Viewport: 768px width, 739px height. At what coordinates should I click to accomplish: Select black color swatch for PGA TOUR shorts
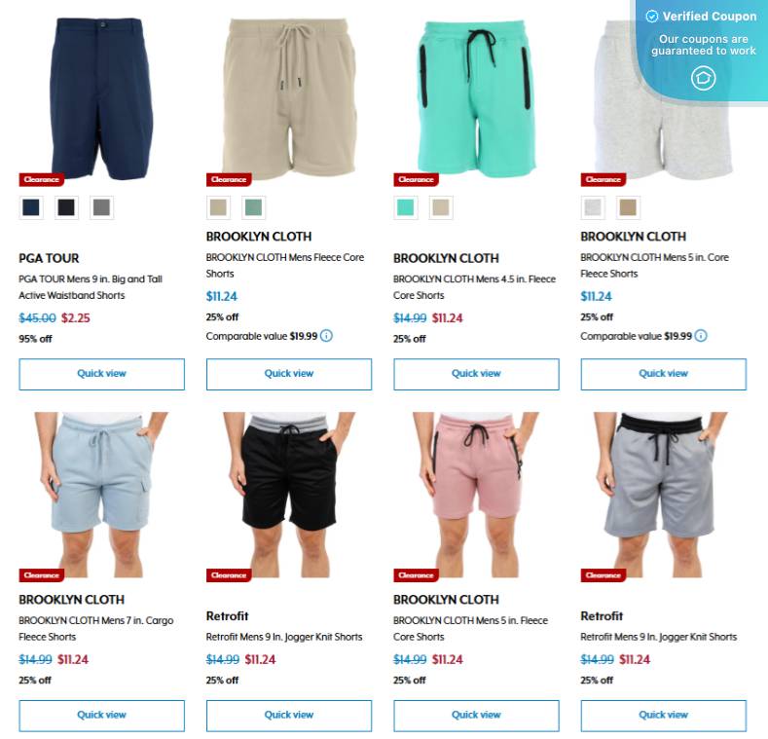[66, 207]
